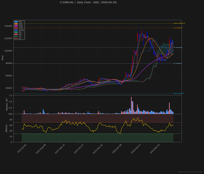Select the MA20 legend label
204x174 pixels.
[21, 24]
